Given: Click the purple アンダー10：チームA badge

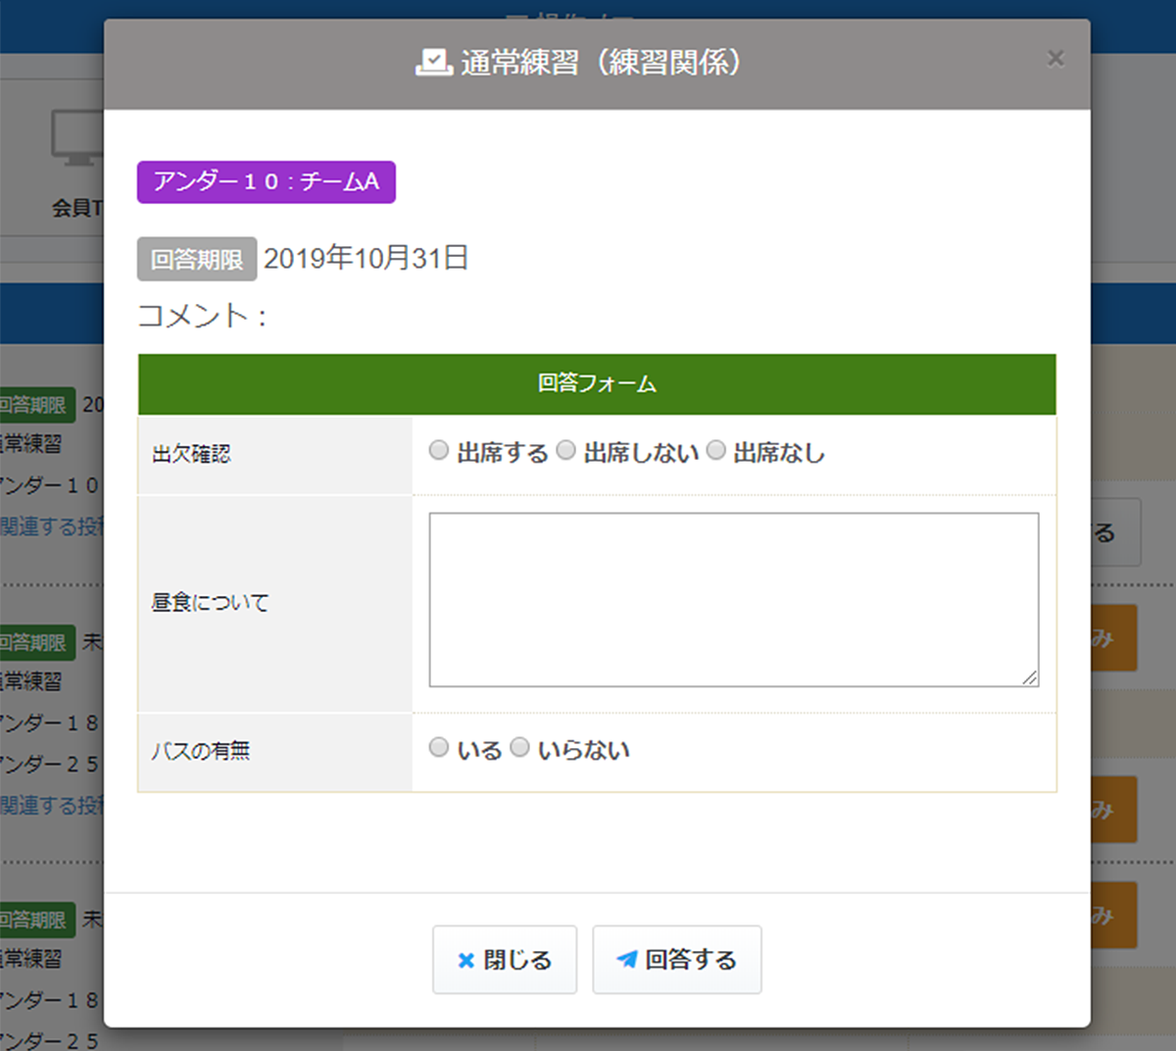Looking at the screenshot, I should 266,181.
